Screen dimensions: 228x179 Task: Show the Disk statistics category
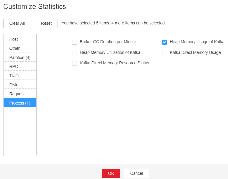pyautogui.click(x=20, y=85)
